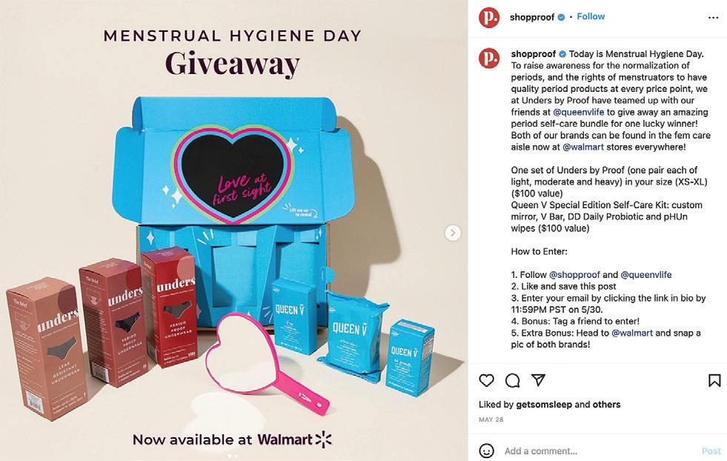727x461 pixels.
Task: Click 'others' to view all likes
Action: (606, 405)
